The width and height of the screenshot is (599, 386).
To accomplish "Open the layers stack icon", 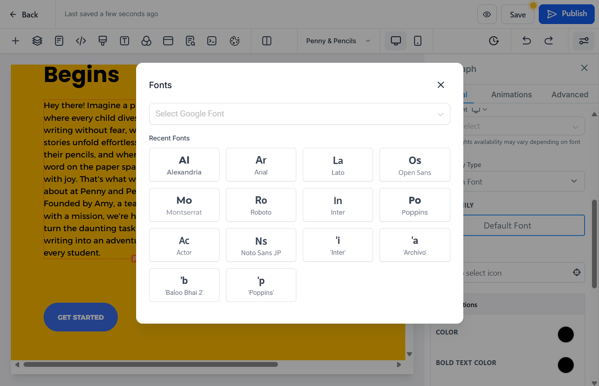I will click(x=37, y=41).
